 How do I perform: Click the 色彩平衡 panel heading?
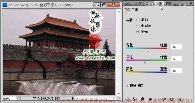131,10
